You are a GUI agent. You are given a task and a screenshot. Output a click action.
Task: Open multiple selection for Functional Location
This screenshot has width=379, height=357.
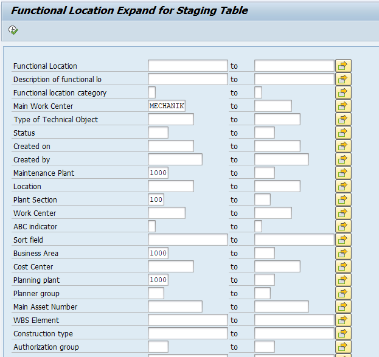tap(343, 66)
